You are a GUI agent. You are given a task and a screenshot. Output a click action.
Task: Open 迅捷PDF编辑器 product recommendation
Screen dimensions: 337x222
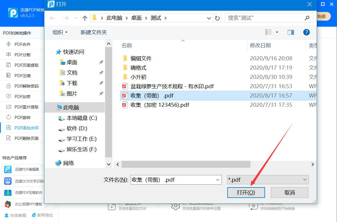point(23,169)
